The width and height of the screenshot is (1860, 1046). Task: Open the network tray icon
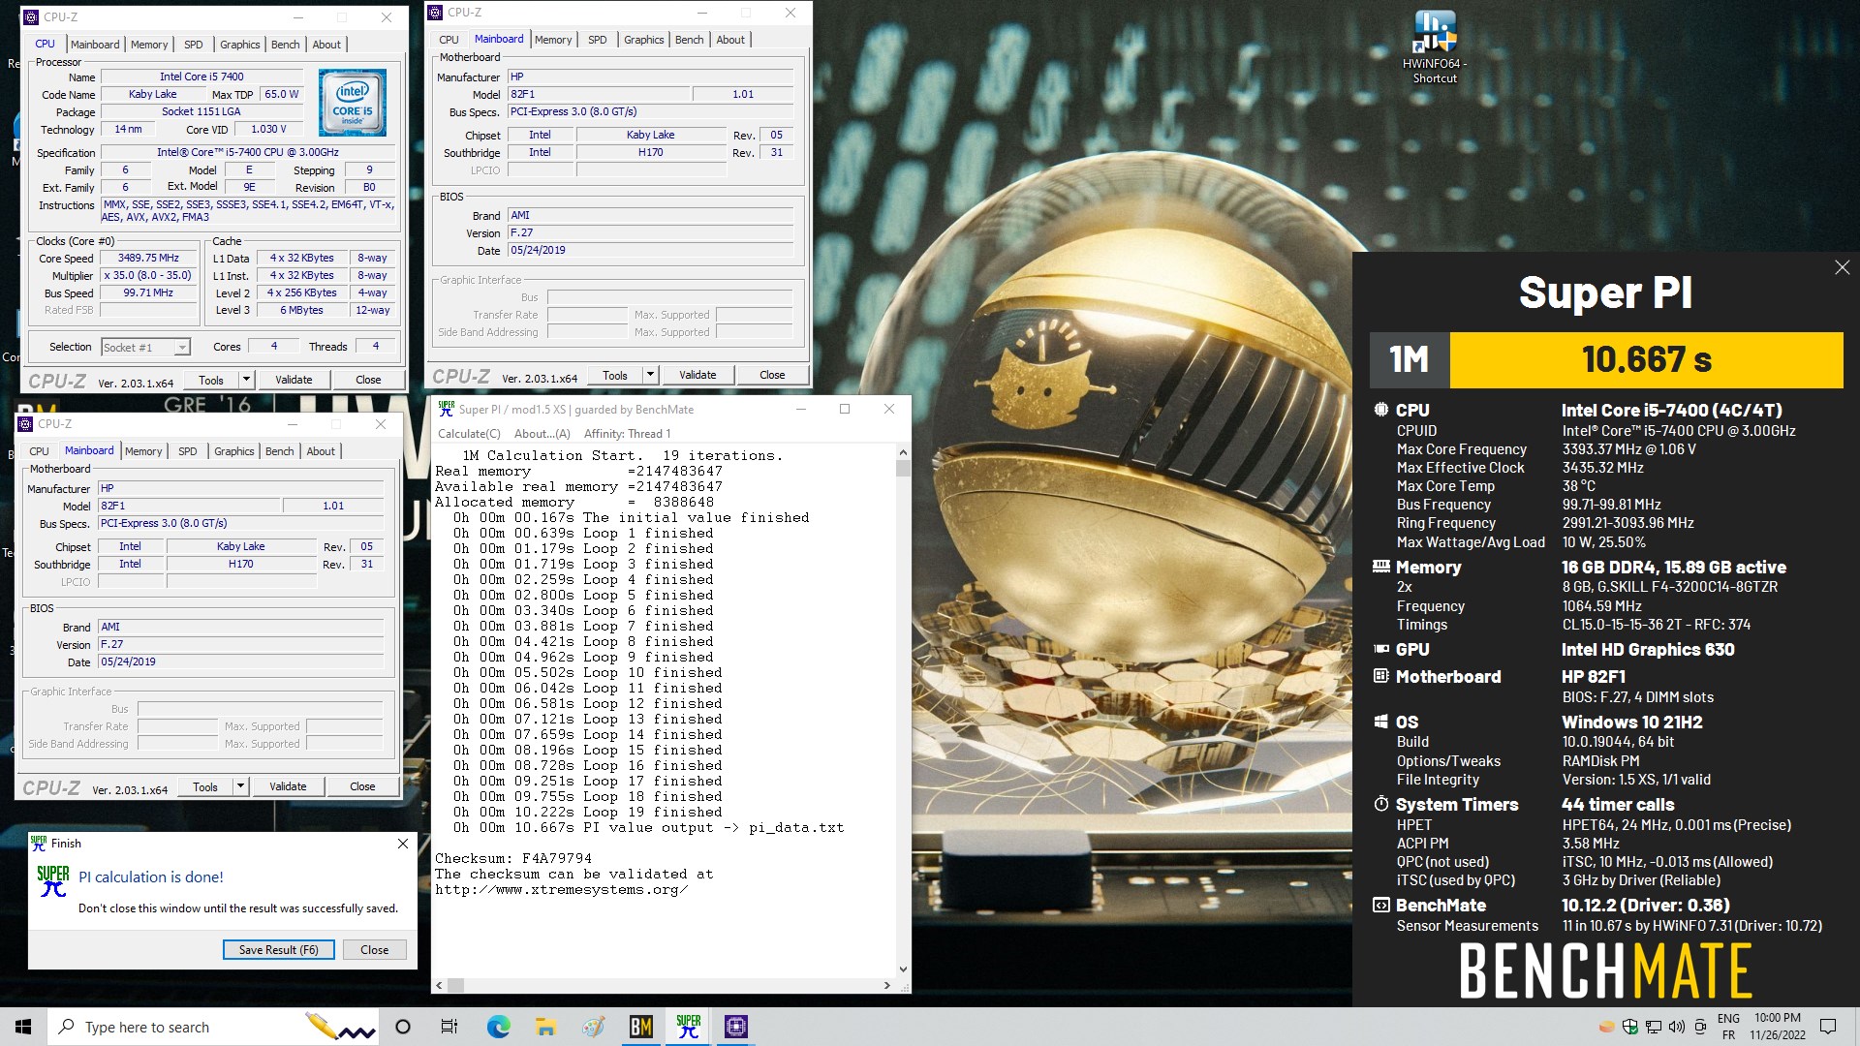pyautogui.click(x=1654, y=1027)
